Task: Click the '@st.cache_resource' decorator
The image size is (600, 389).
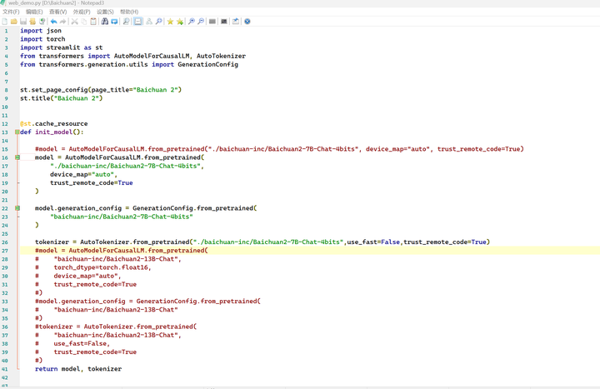Action: (x=54, y=123)
